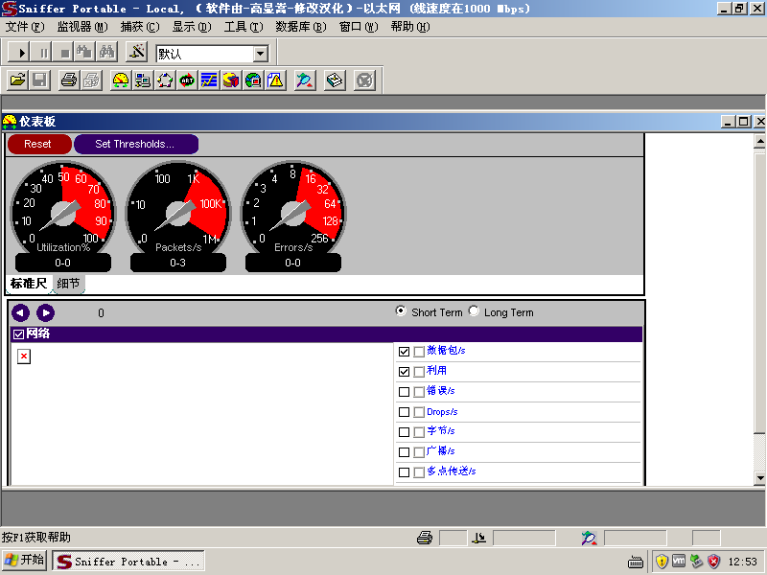The height and width of the screenshot is (575, 767).
Task: Open the Alarm Log warning icon
Action: coord(275,80)
